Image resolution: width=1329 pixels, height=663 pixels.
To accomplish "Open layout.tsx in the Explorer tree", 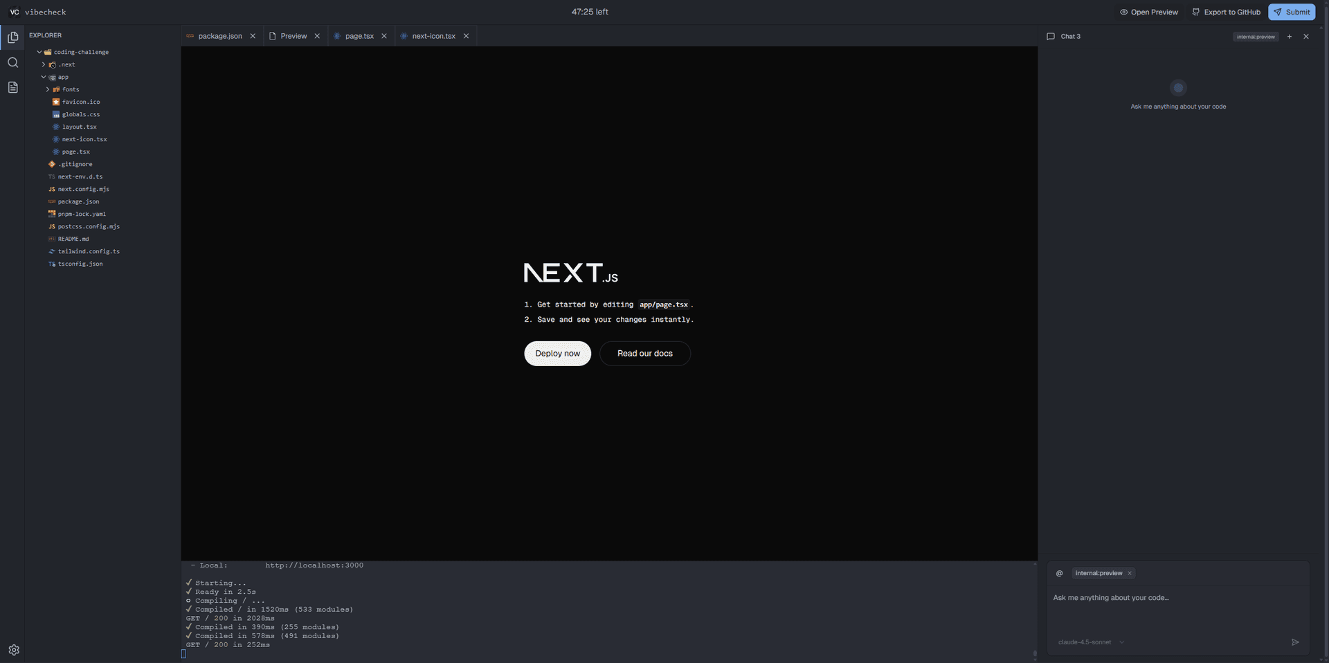I will [80, 127].
